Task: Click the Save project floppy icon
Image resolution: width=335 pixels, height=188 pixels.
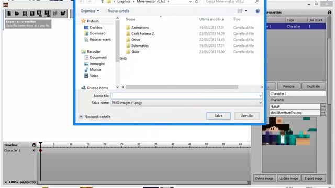Action: click(x=25, y=14)
